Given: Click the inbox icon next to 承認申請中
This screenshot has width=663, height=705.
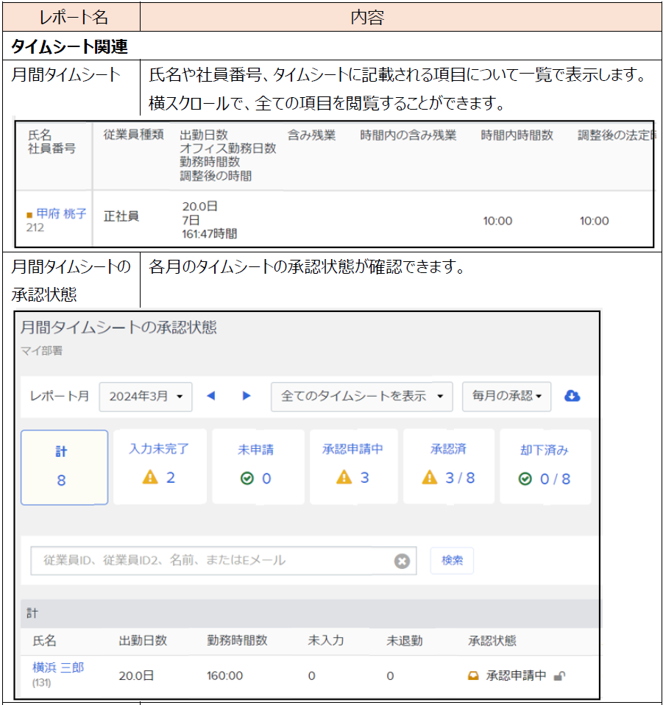Looking at the screenshot, I should 474,676.
